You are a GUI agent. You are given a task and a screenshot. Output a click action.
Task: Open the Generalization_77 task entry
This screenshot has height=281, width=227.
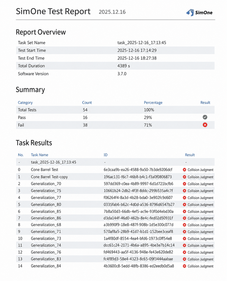[x=46, y=198]
